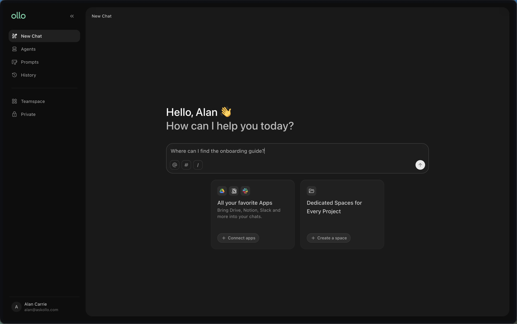Click the How can I help you today text

pyautogui.click(x=230, y=126)
